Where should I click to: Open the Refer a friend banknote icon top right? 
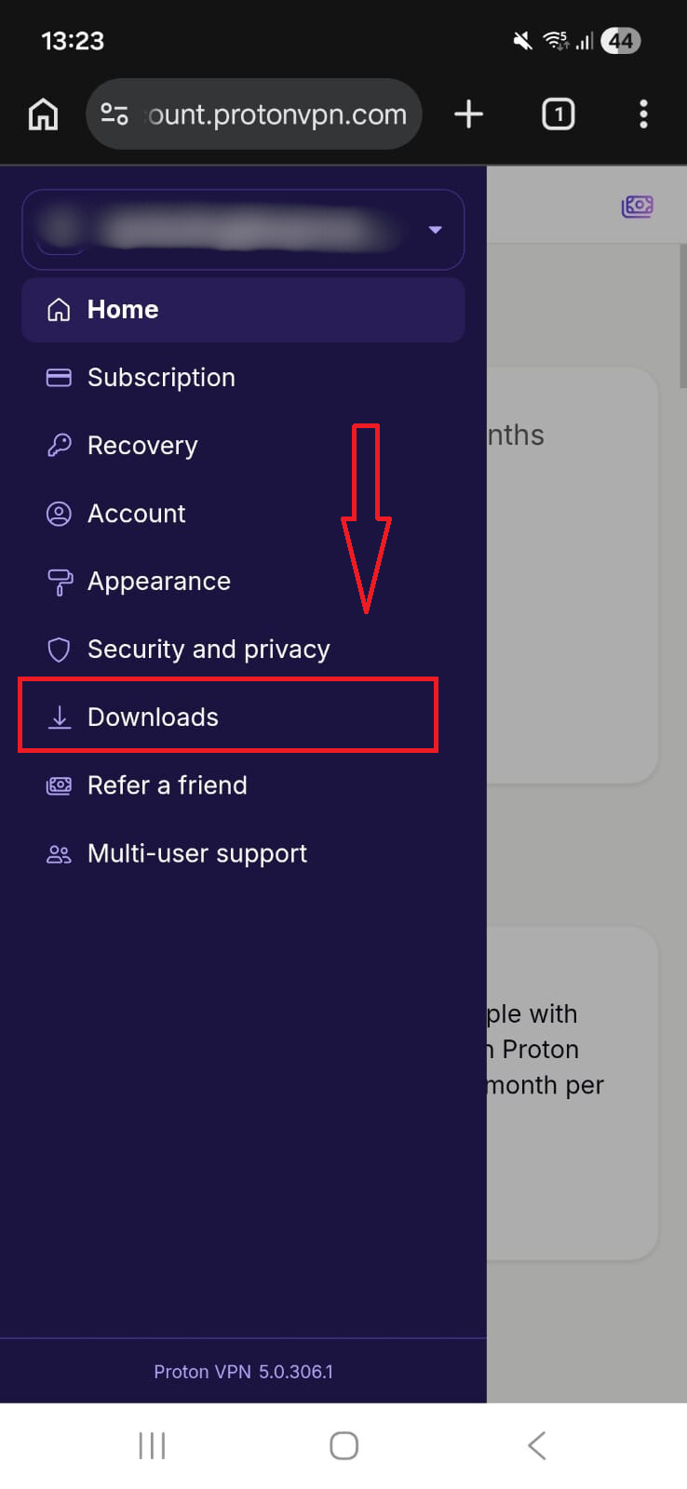(638, 206)
